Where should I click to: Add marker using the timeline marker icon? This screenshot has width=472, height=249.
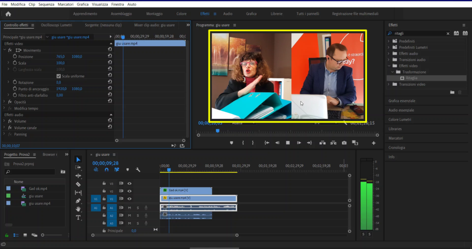click(x=128, y=170)
